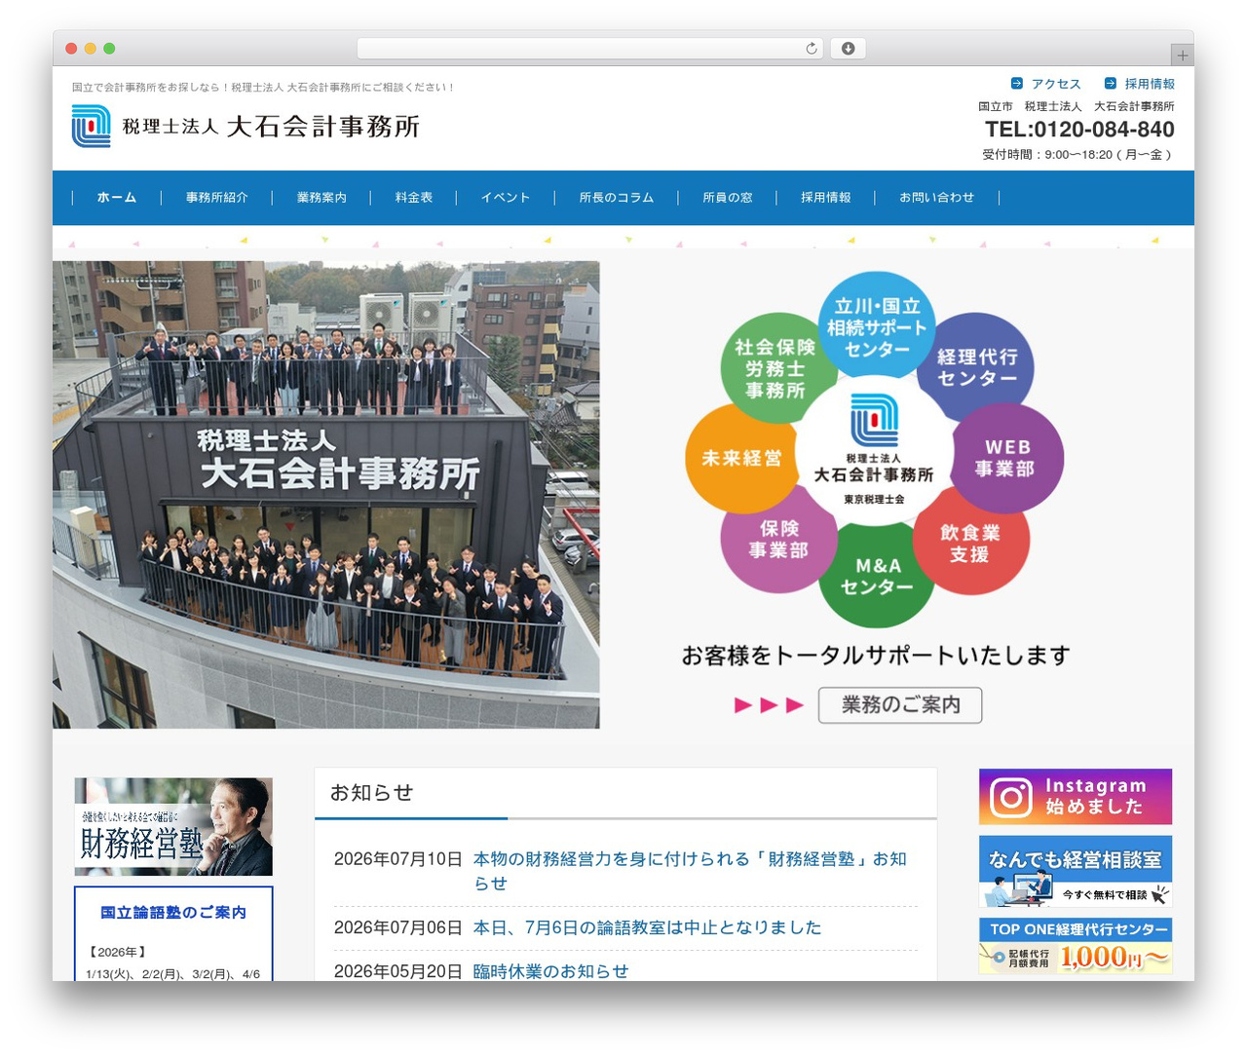Open the ホーム menu item
This screenshot has width=1247, height=1056.
click(117, 198)
